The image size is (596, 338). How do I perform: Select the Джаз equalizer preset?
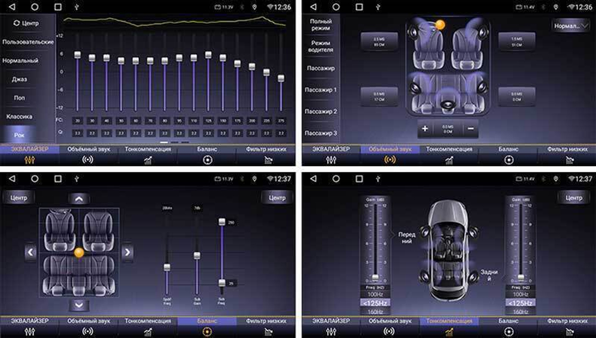point(20,79)
